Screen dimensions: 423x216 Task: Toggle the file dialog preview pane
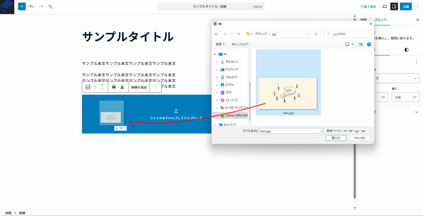click(360, 44)
